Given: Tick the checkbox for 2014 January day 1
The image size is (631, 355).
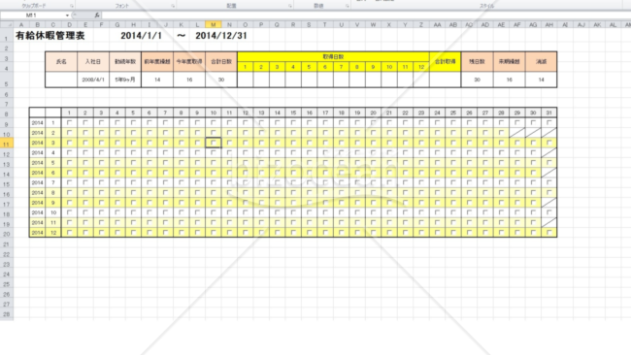Looking at the screenshot, I should pos(69,122).
